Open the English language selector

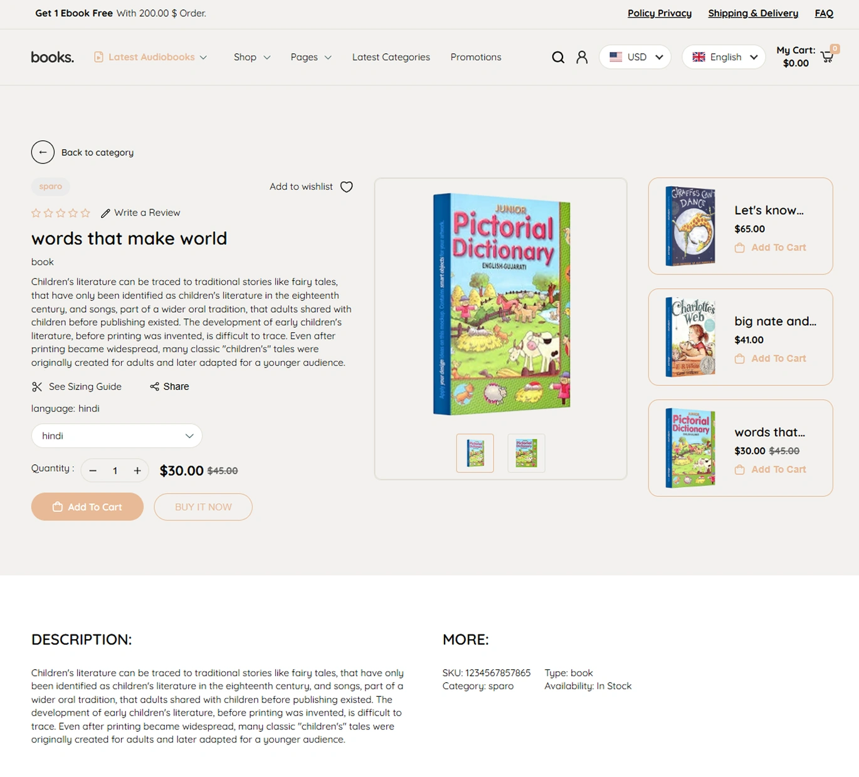pos(724,57)
